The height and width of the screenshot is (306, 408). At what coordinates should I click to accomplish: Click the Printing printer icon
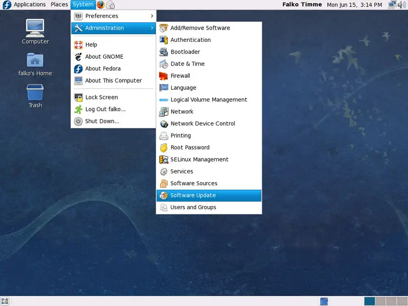(x=164, y=136)
